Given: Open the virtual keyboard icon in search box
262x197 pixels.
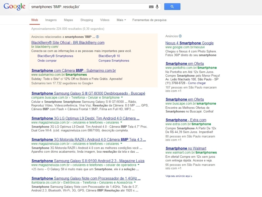Looking at the screenshot, I should pos(151,7).
